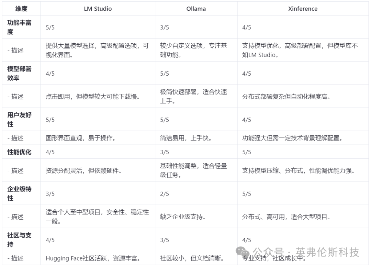The height and width of the screenshot is (267, 371).
Task: Click the LM Studio column header
Action: click(98, 9)
